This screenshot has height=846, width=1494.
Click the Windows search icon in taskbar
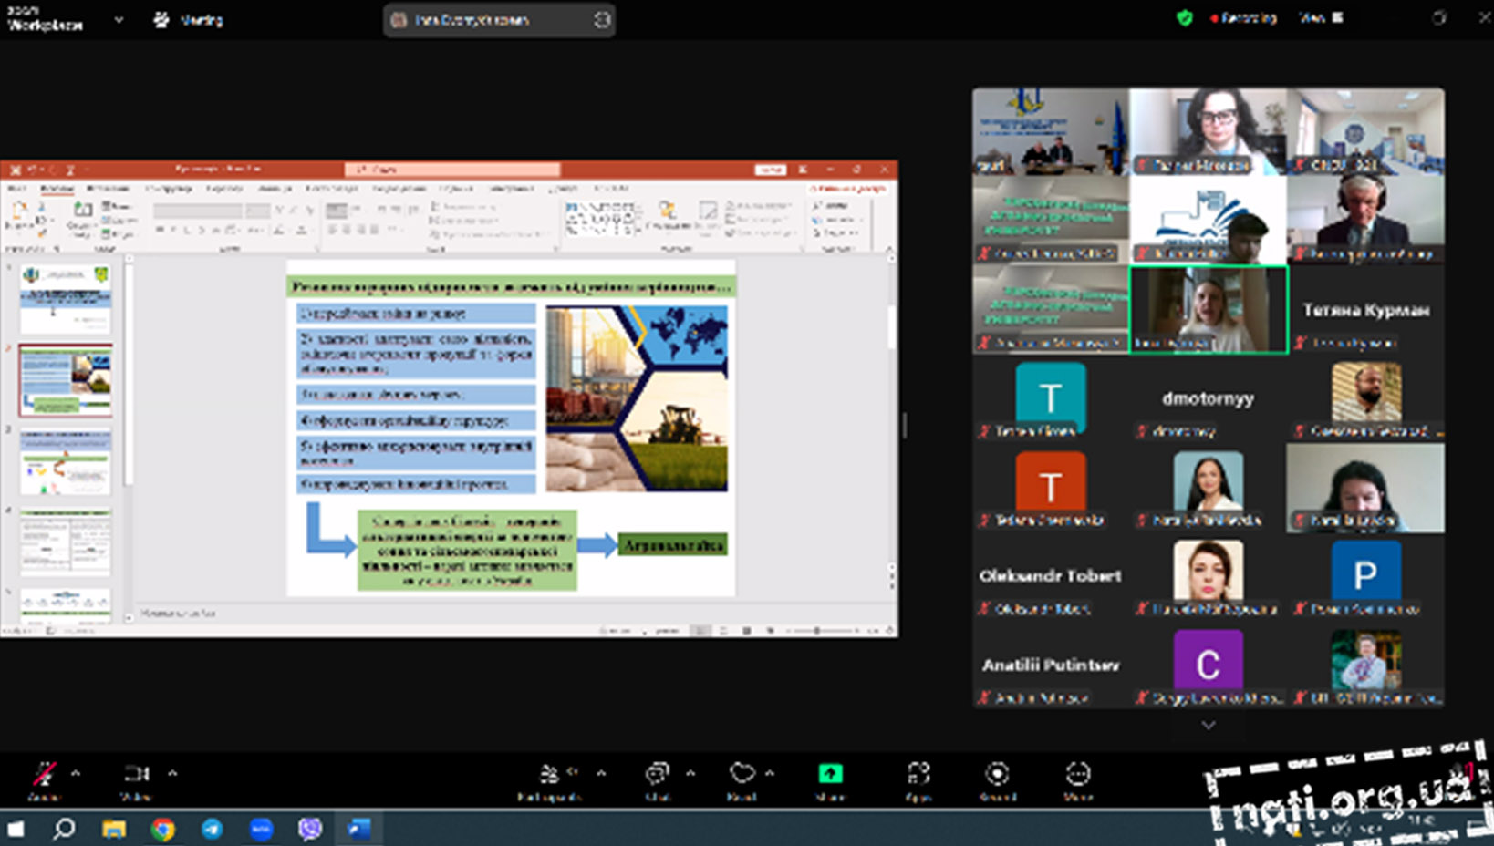(x=64, y=829)
